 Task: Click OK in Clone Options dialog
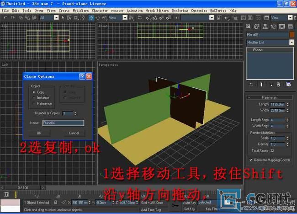pyautogui.click(x=39, y=133)
